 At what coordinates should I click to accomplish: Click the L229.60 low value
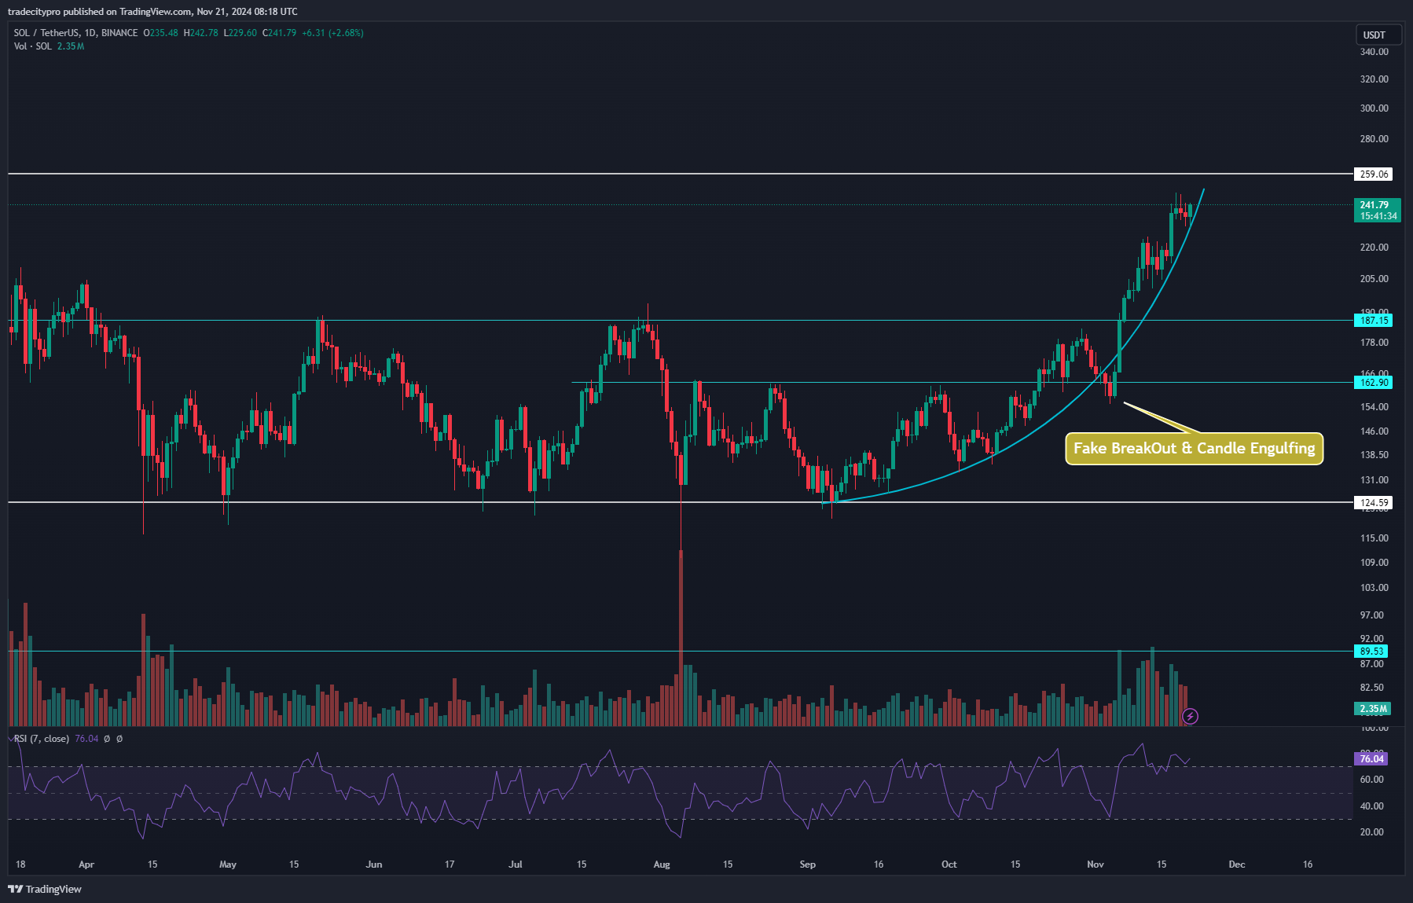tap(240, 33)
